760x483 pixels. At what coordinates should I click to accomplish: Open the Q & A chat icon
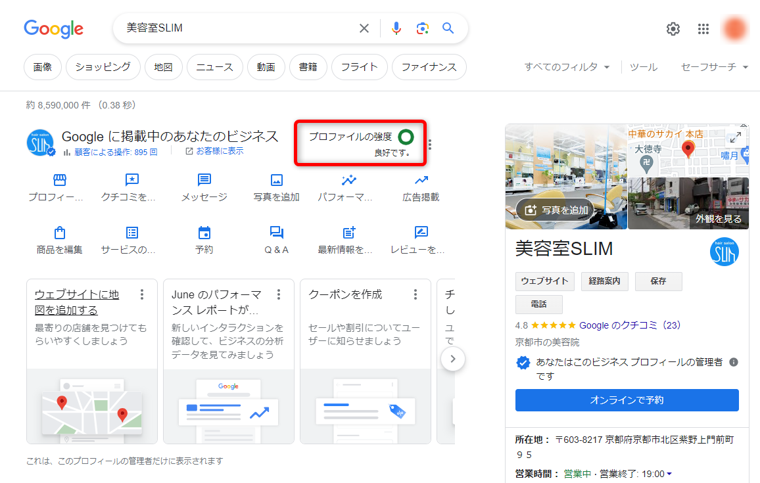pos(277,233)
